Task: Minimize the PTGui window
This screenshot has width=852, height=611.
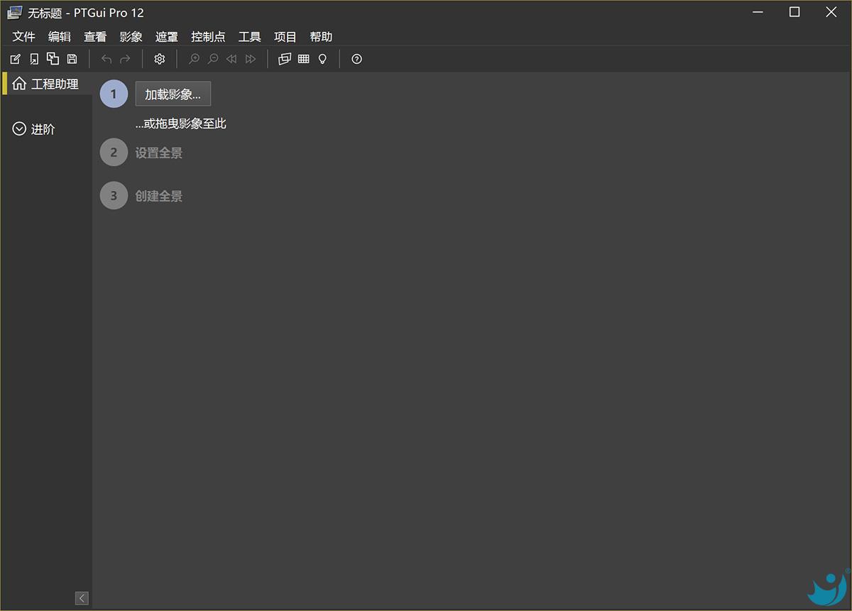Action: [x=759, y=12]
